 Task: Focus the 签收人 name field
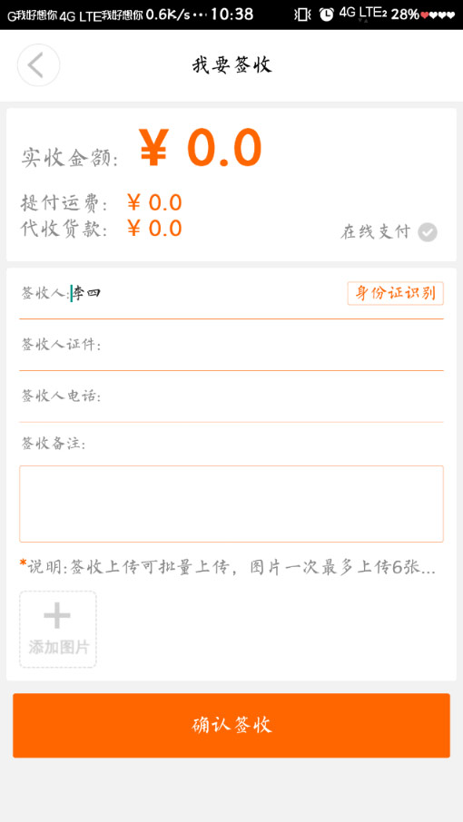point(208,293)
